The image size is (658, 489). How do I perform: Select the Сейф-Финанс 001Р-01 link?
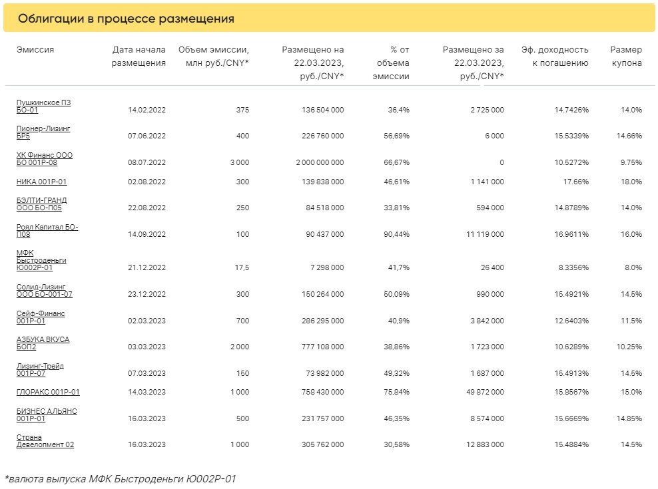40,317
